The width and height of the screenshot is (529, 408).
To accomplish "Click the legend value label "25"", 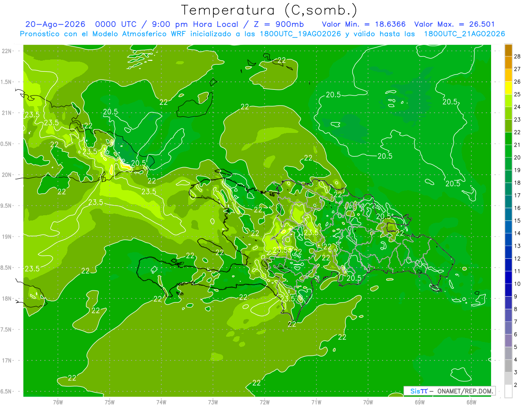I will [518, 94].
